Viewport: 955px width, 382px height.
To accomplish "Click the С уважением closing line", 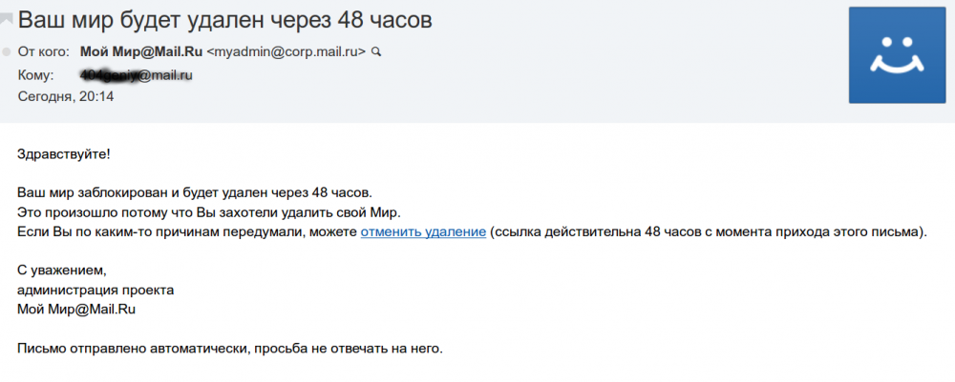I will click(x=62, y=271).
